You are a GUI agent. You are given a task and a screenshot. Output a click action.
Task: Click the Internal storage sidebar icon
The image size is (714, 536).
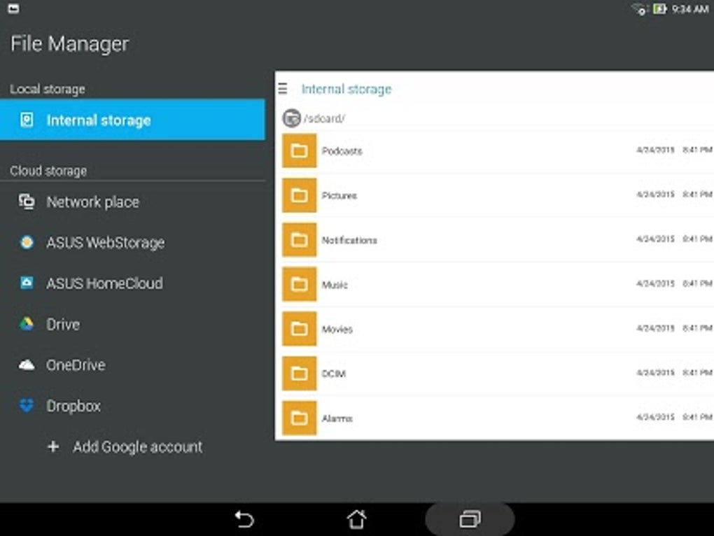coord(27,120)
